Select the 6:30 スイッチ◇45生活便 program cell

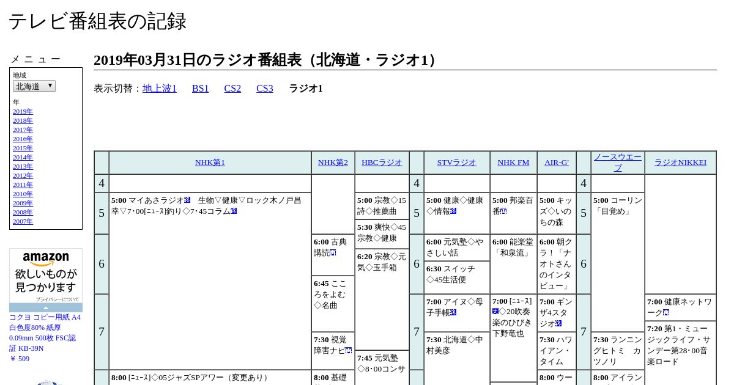(x=456, y=277)
